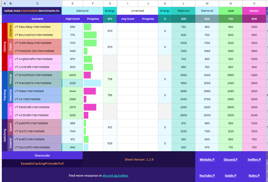Click the Clicking category label
Viewport: 268px width, 182px height.
pyautogui.click(x=5, y=47)
